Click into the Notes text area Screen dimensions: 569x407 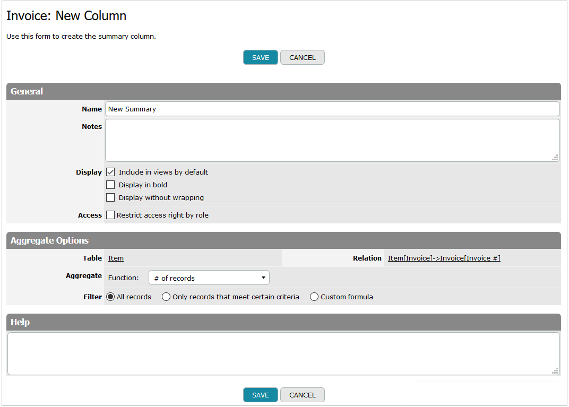pos(332,141)
